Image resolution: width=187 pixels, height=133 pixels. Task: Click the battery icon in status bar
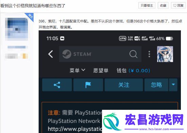pos(169,39)
